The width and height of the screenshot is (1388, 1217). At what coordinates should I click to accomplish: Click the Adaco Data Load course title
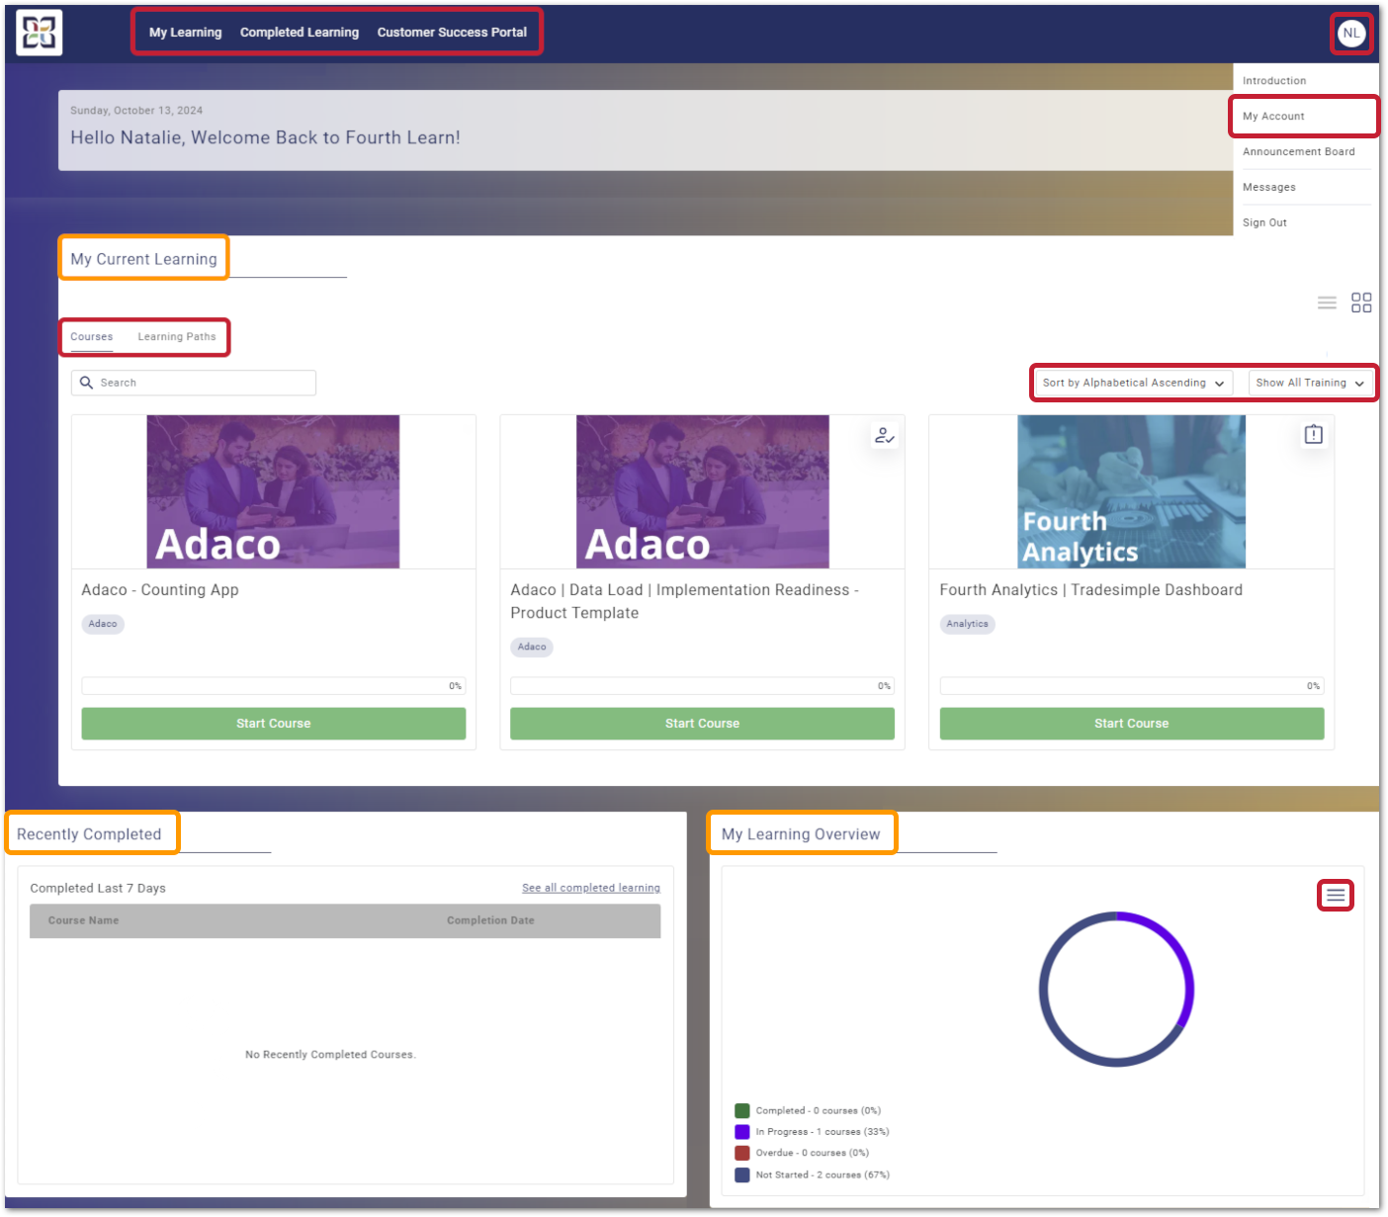tap(684, 601)
